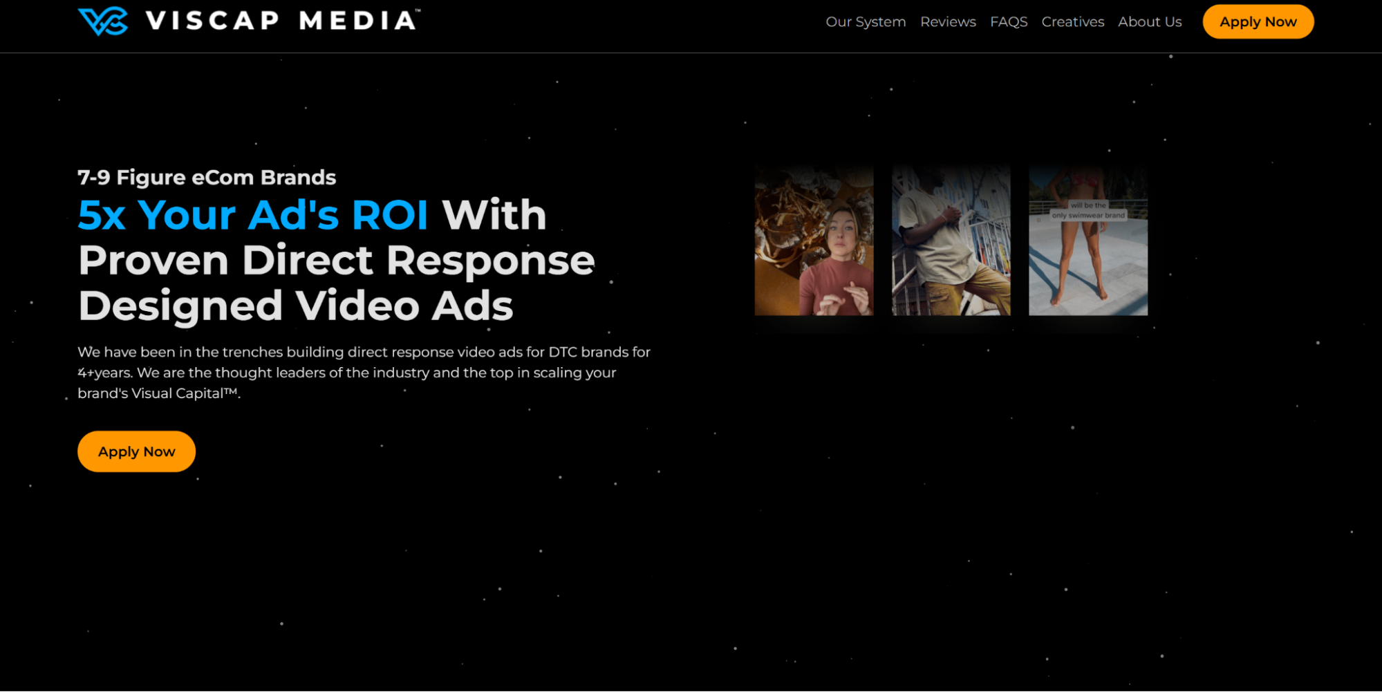
Task: Open the About Us page
Action: pyautogui.click(x=1150, y=22)
